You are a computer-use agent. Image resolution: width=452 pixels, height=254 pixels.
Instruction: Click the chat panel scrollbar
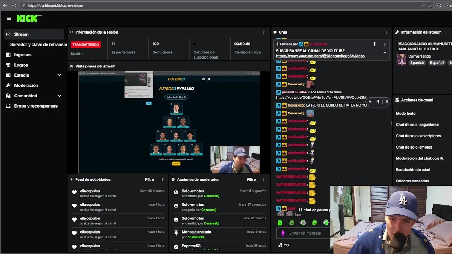point(391,123)
